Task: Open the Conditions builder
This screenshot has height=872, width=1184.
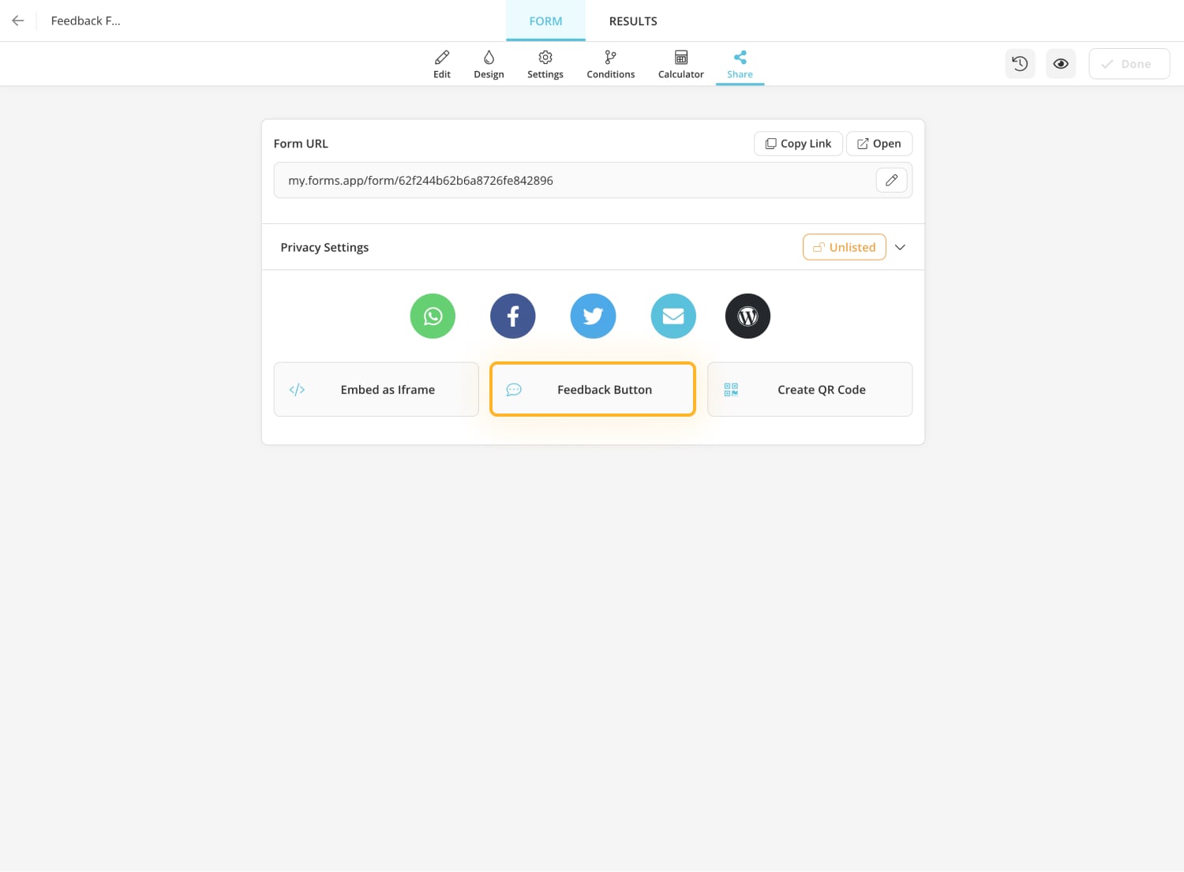Action: pyautogui.click(x=609, y=63)
